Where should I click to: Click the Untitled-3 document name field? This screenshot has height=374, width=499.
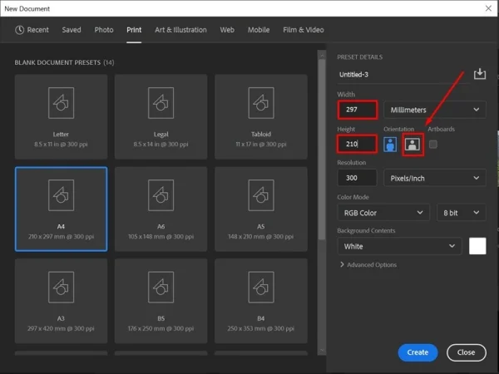pos(403,75)
